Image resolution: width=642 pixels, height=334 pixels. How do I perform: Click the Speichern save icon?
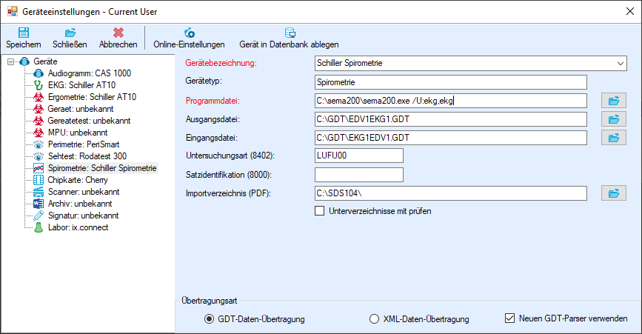click(x=24, y=33)
